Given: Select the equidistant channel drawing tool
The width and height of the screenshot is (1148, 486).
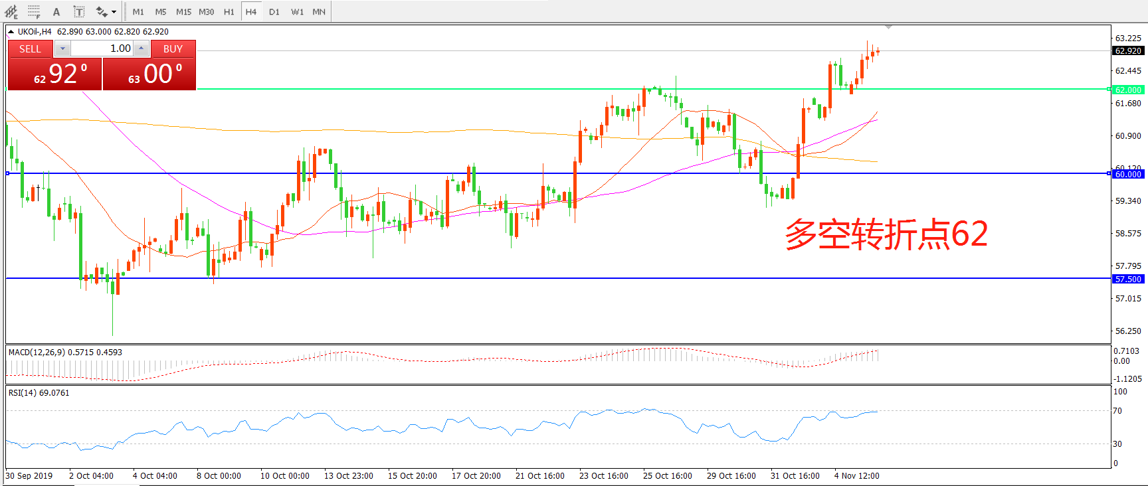Looking at the screenshot, I should coord(11,11).
